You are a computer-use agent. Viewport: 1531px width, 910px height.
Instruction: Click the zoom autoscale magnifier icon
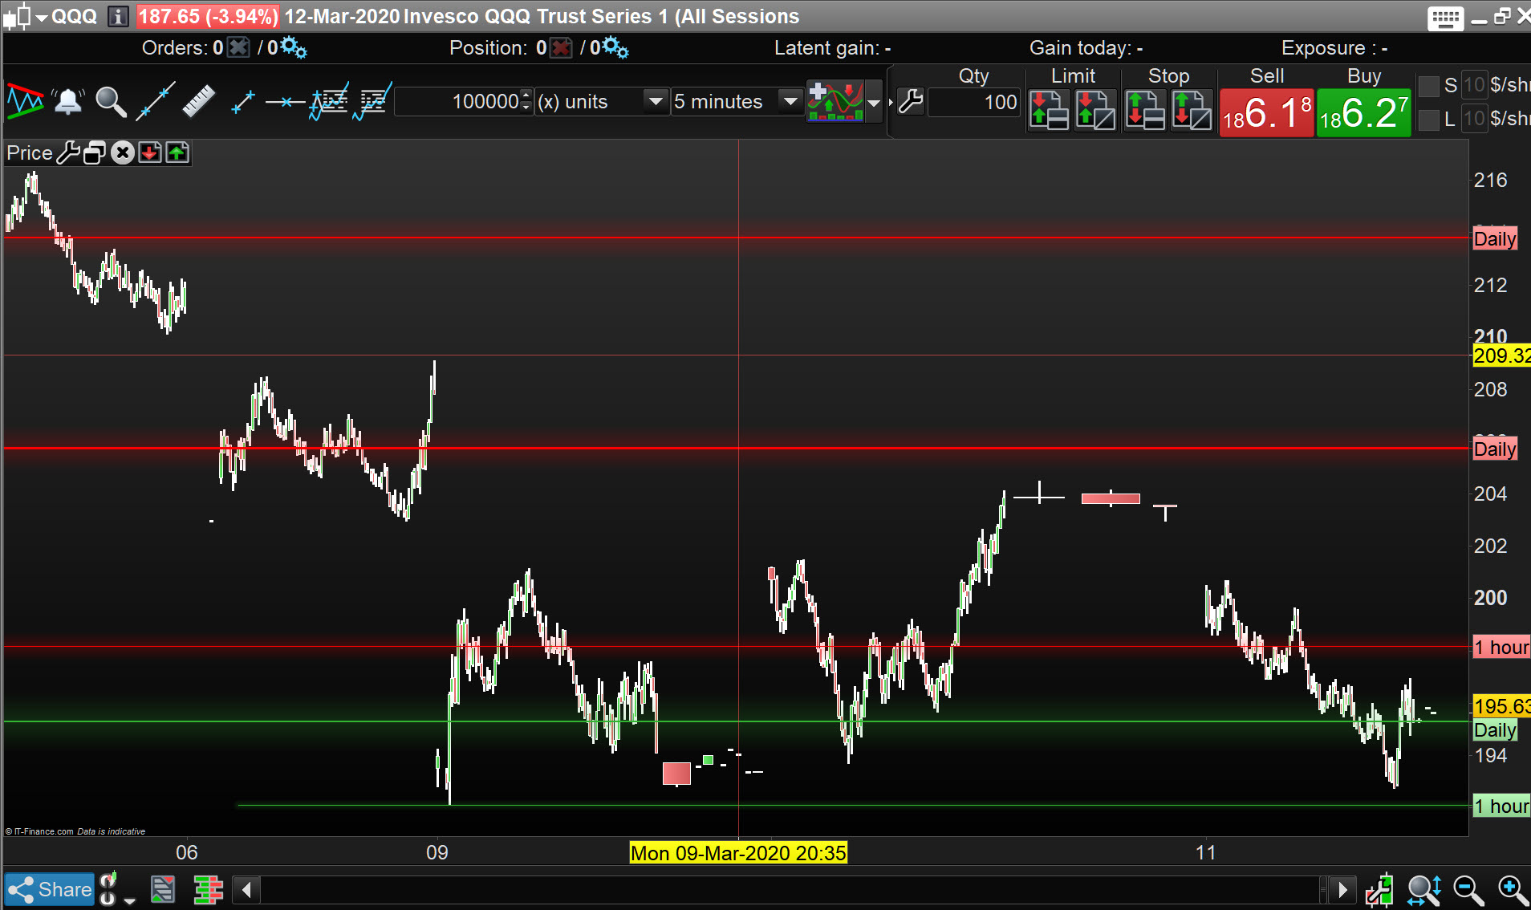1424,890
